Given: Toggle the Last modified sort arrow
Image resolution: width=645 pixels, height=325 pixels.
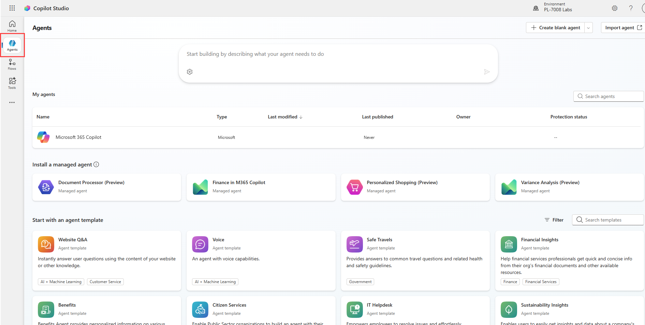Looking at the screenshot, I should pos(301,117).
